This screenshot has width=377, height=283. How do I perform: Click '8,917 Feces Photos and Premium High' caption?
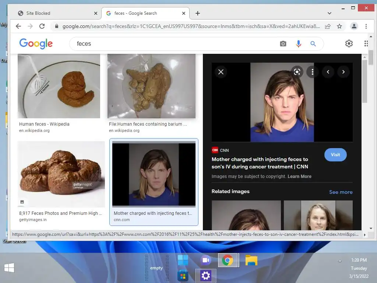60,213
